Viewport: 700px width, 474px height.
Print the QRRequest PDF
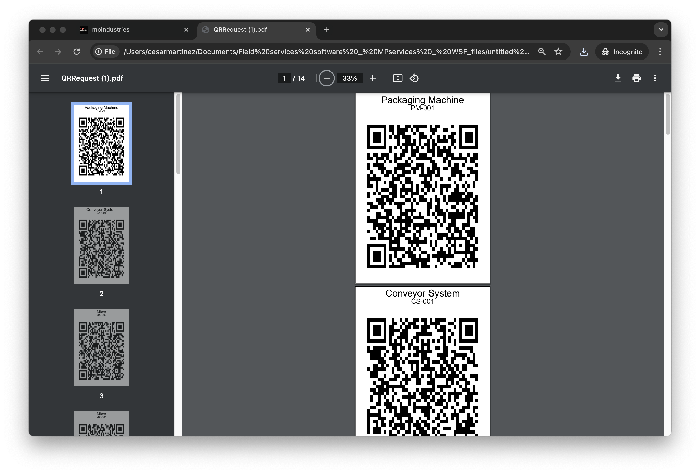pos(636,78)
